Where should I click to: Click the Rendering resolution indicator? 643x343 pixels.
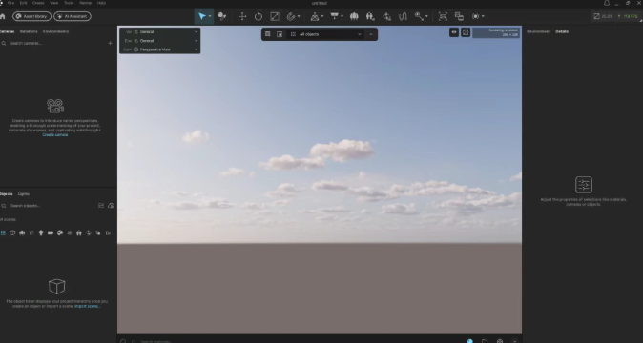point(496,32)
